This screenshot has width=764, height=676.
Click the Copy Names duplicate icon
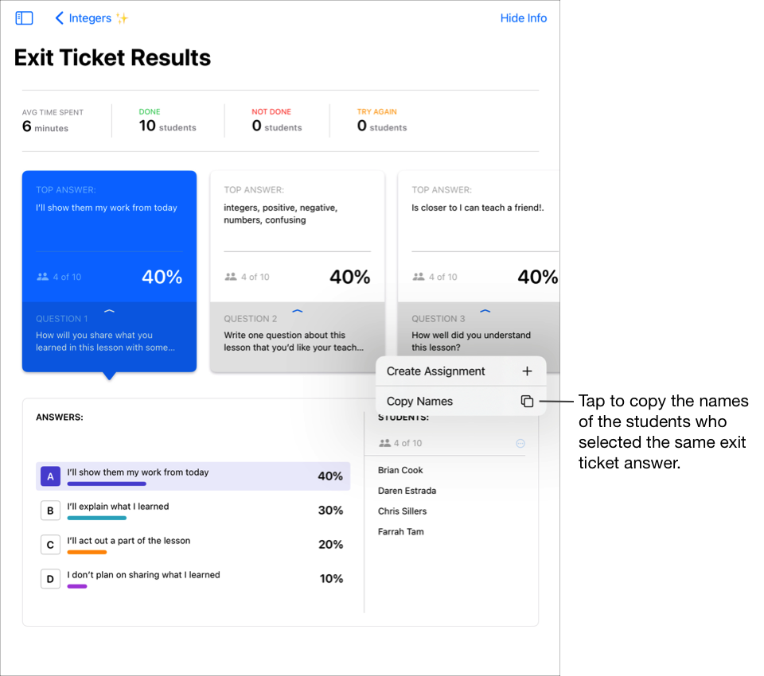[527, 402]
